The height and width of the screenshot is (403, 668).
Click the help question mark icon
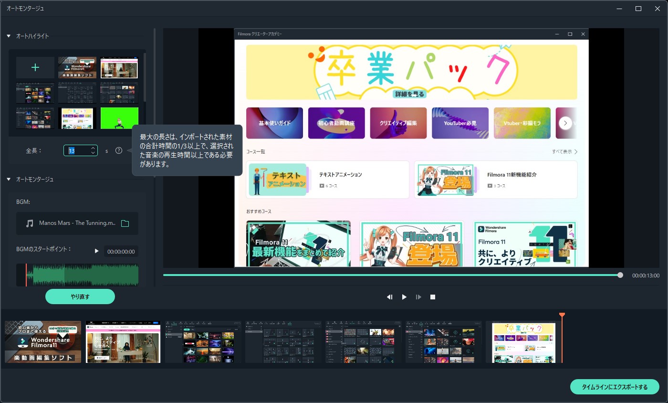point(119,151)
